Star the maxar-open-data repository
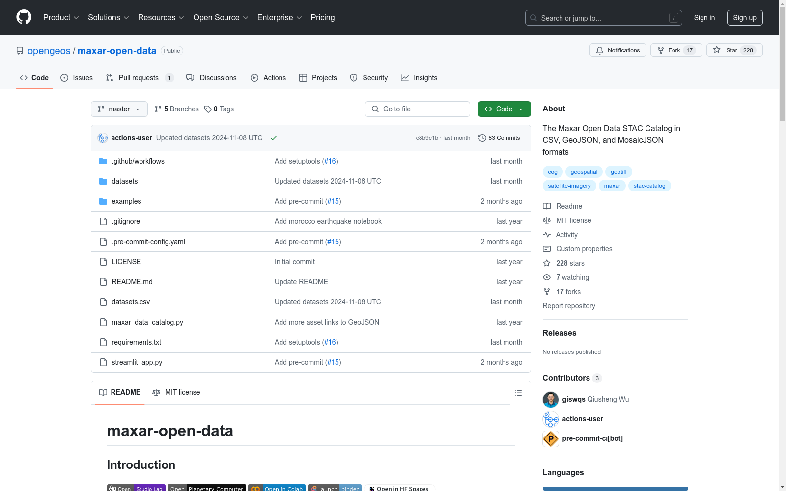Image resolution: width=786 pixels, height=491 pixels. point(734,50)
